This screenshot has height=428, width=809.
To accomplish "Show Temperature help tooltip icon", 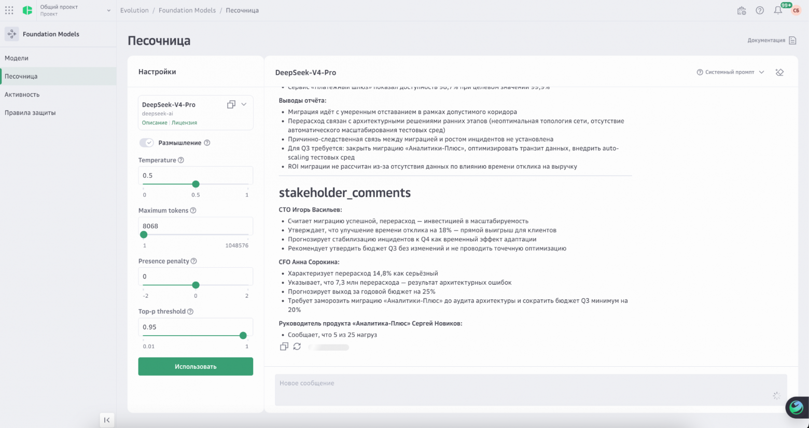I will (181, 160).
